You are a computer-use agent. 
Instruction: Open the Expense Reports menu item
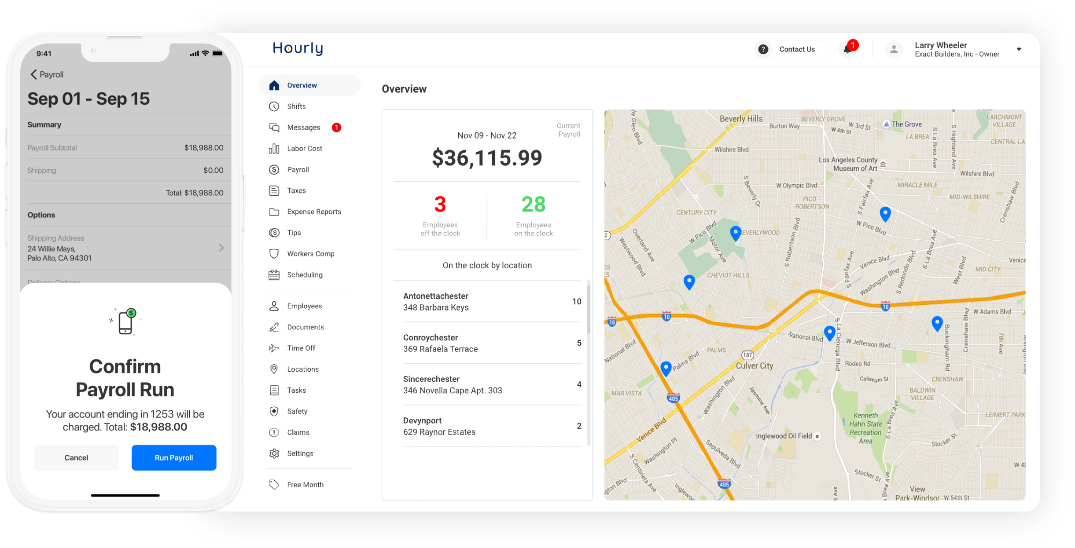(x=309, y=212)
